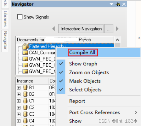Open Navigator panel dropdown arrow
Image resolution: width=141 pixels, height=126 pixels.
(111, 4)
